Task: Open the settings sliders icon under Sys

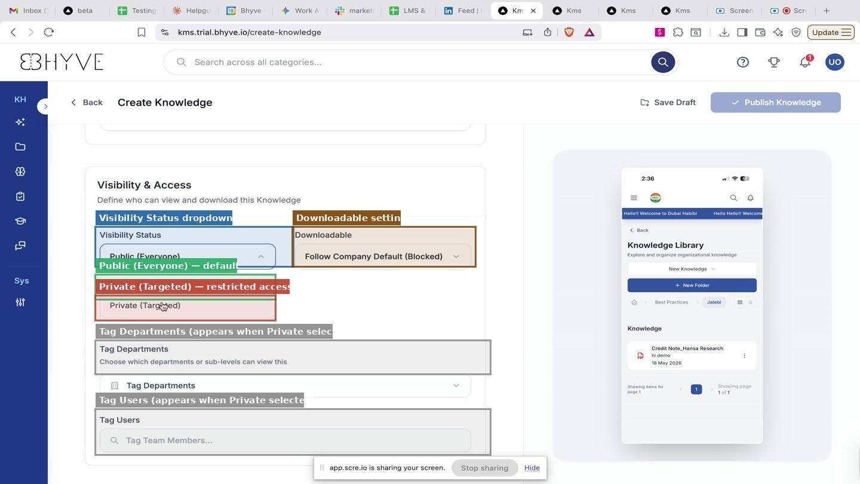Action: click(x=20, y=302)
